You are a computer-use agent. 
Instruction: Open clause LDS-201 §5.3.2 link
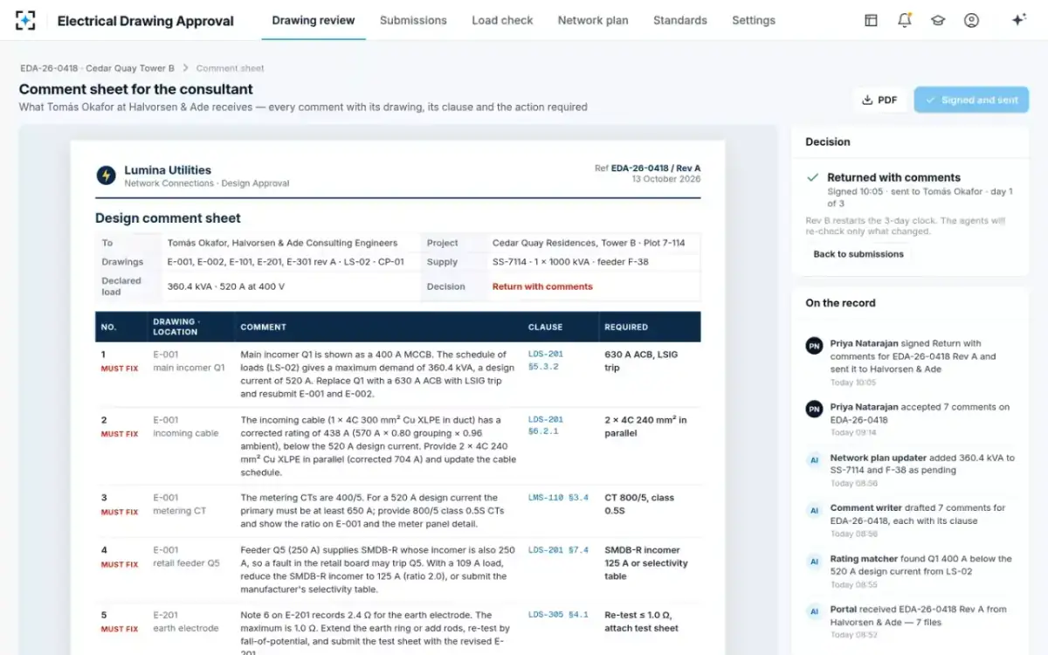(546, 361)
